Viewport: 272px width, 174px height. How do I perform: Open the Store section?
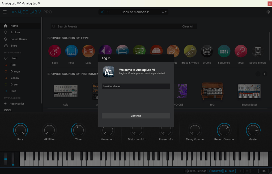11,45
